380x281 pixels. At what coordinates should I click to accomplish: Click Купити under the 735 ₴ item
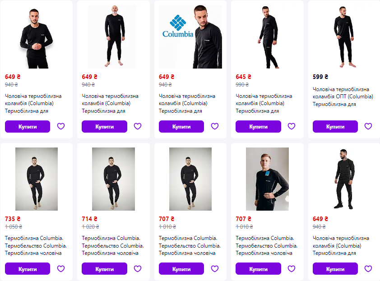[x=28, y=269]
